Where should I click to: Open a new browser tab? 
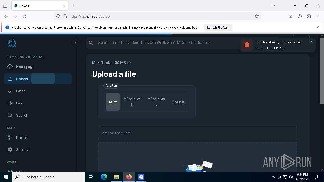click(73, 6)
